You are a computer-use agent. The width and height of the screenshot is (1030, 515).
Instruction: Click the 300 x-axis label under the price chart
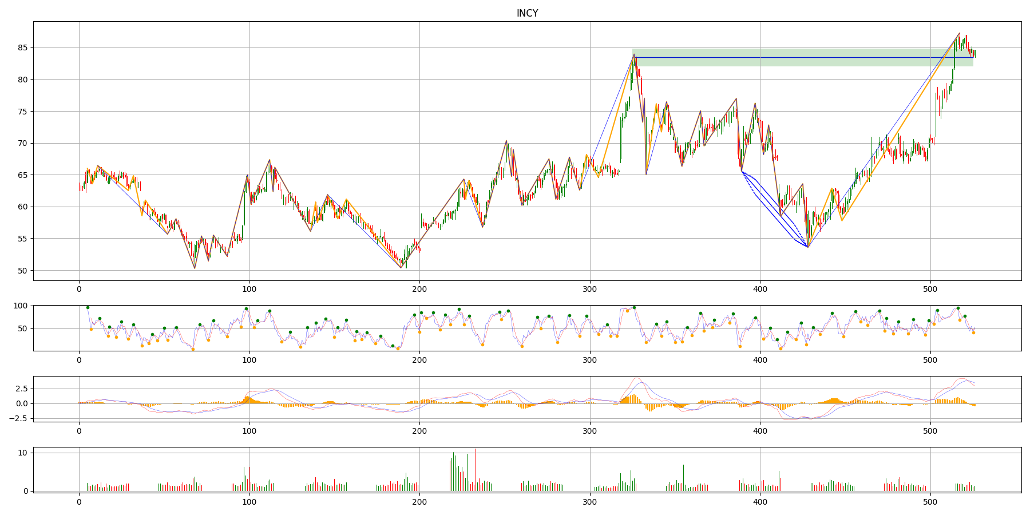(x=590, y=290)
